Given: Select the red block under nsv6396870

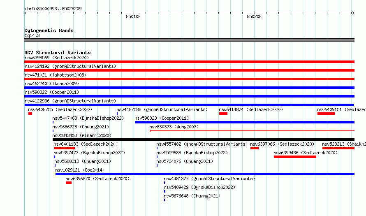Looking at the screenshot, I should point(69,183).
